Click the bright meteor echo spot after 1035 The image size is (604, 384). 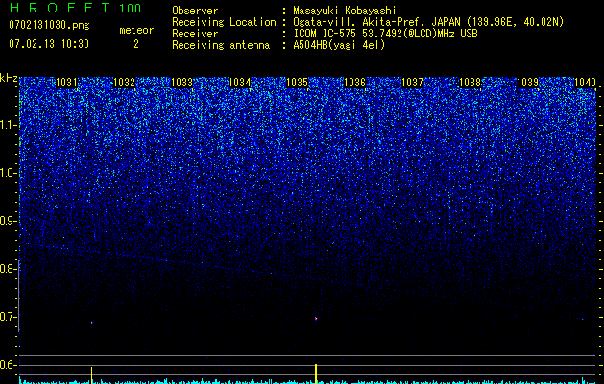[316, 319]
